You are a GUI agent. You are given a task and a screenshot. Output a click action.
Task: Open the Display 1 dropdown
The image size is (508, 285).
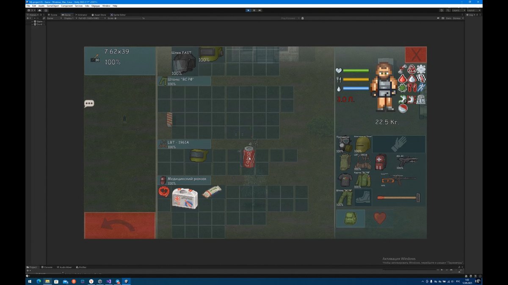pos(69,18)
